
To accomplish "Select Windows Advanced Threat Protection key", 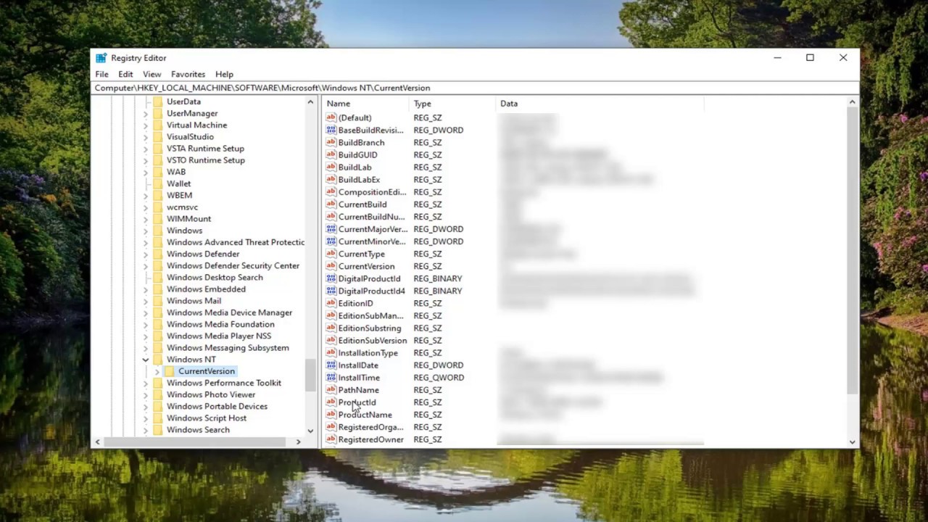I will [236, 242].
